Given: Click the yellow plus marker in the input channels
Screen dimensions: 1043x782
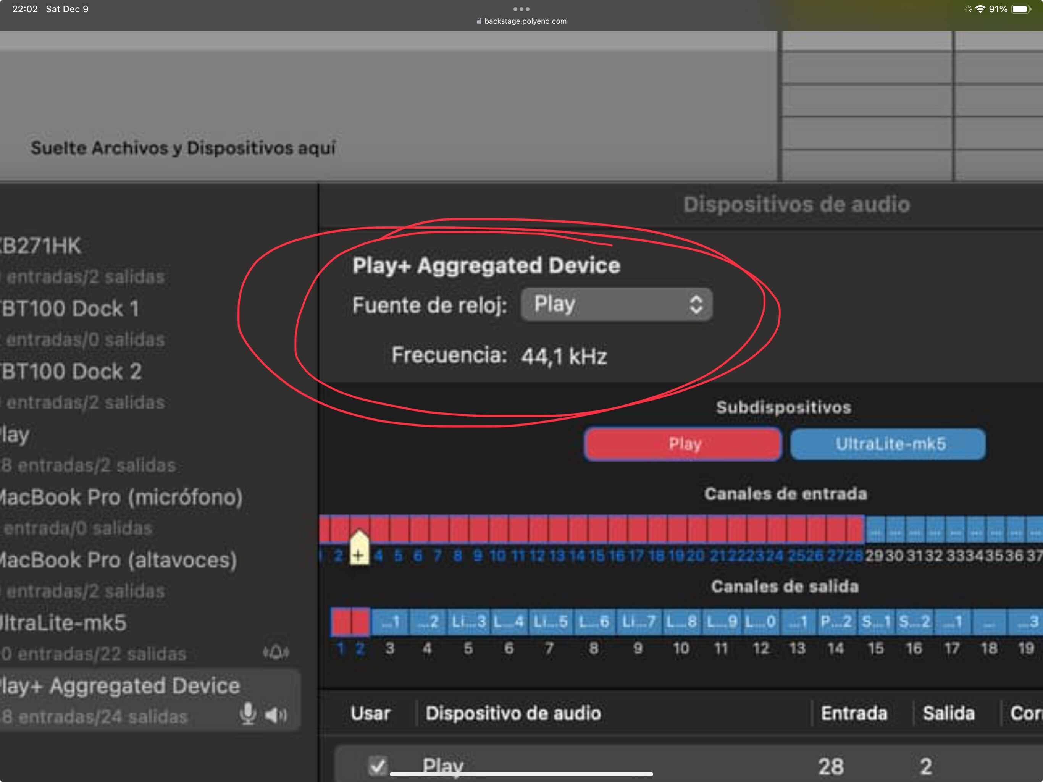Looking at the screenshot, I should (359, 549).
